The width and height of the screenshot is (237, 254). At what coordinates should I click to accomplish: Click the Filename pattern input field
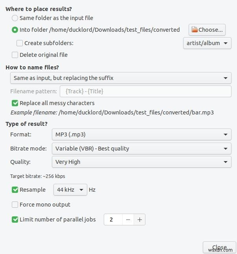click(145, 91)
